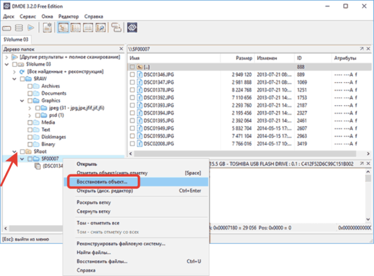Click the cascading windows toolbar icon
The width and height of the screenshot is (374, 276).
coord(116,28)
